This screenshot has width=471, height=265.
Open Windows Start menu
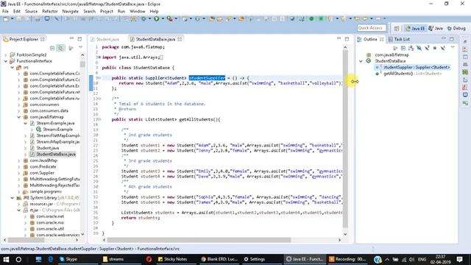point(6,259)
